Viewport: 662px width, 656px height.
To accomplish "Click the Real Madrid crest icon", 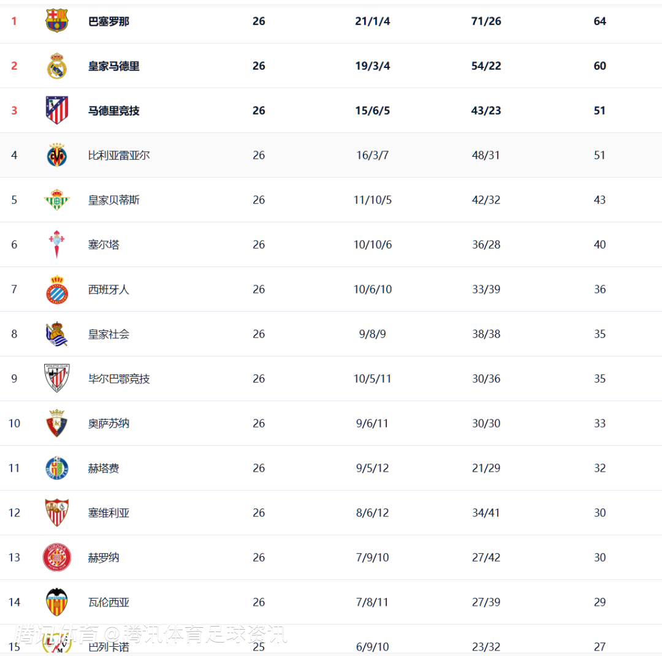I will (57, 66).
